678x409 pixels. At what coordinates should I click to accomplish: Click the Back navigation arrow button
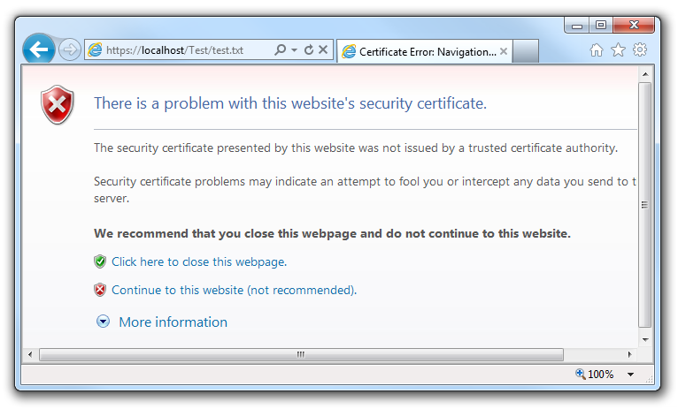click(x=38, y=50)
